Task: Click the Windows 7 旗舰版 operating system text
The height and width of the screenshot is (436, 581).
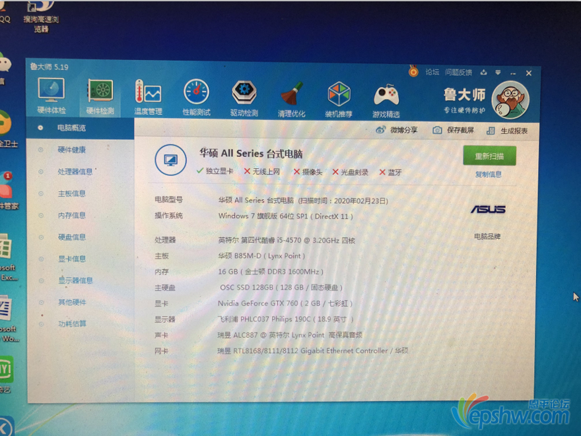Action: tap(286, 216)
